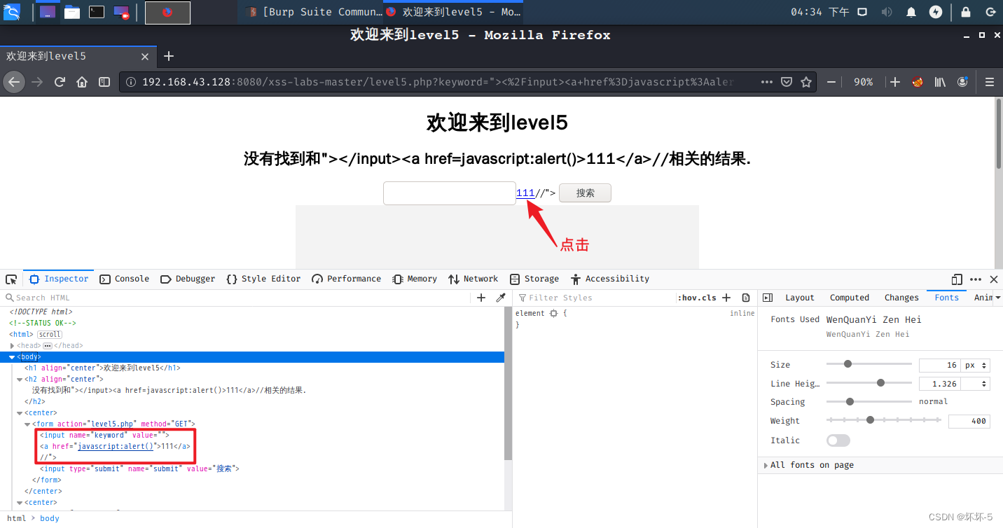Go to the Firefox home page
The height and width of the screenshot is (528, 1003).
(x=82, y=82)
